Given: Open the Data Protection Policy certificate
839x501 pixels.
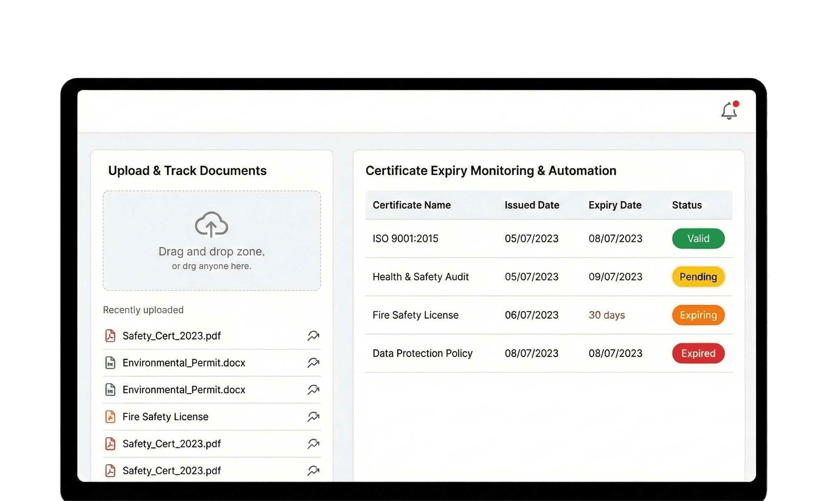Looking at the screenshot, I should click(422, 353).
